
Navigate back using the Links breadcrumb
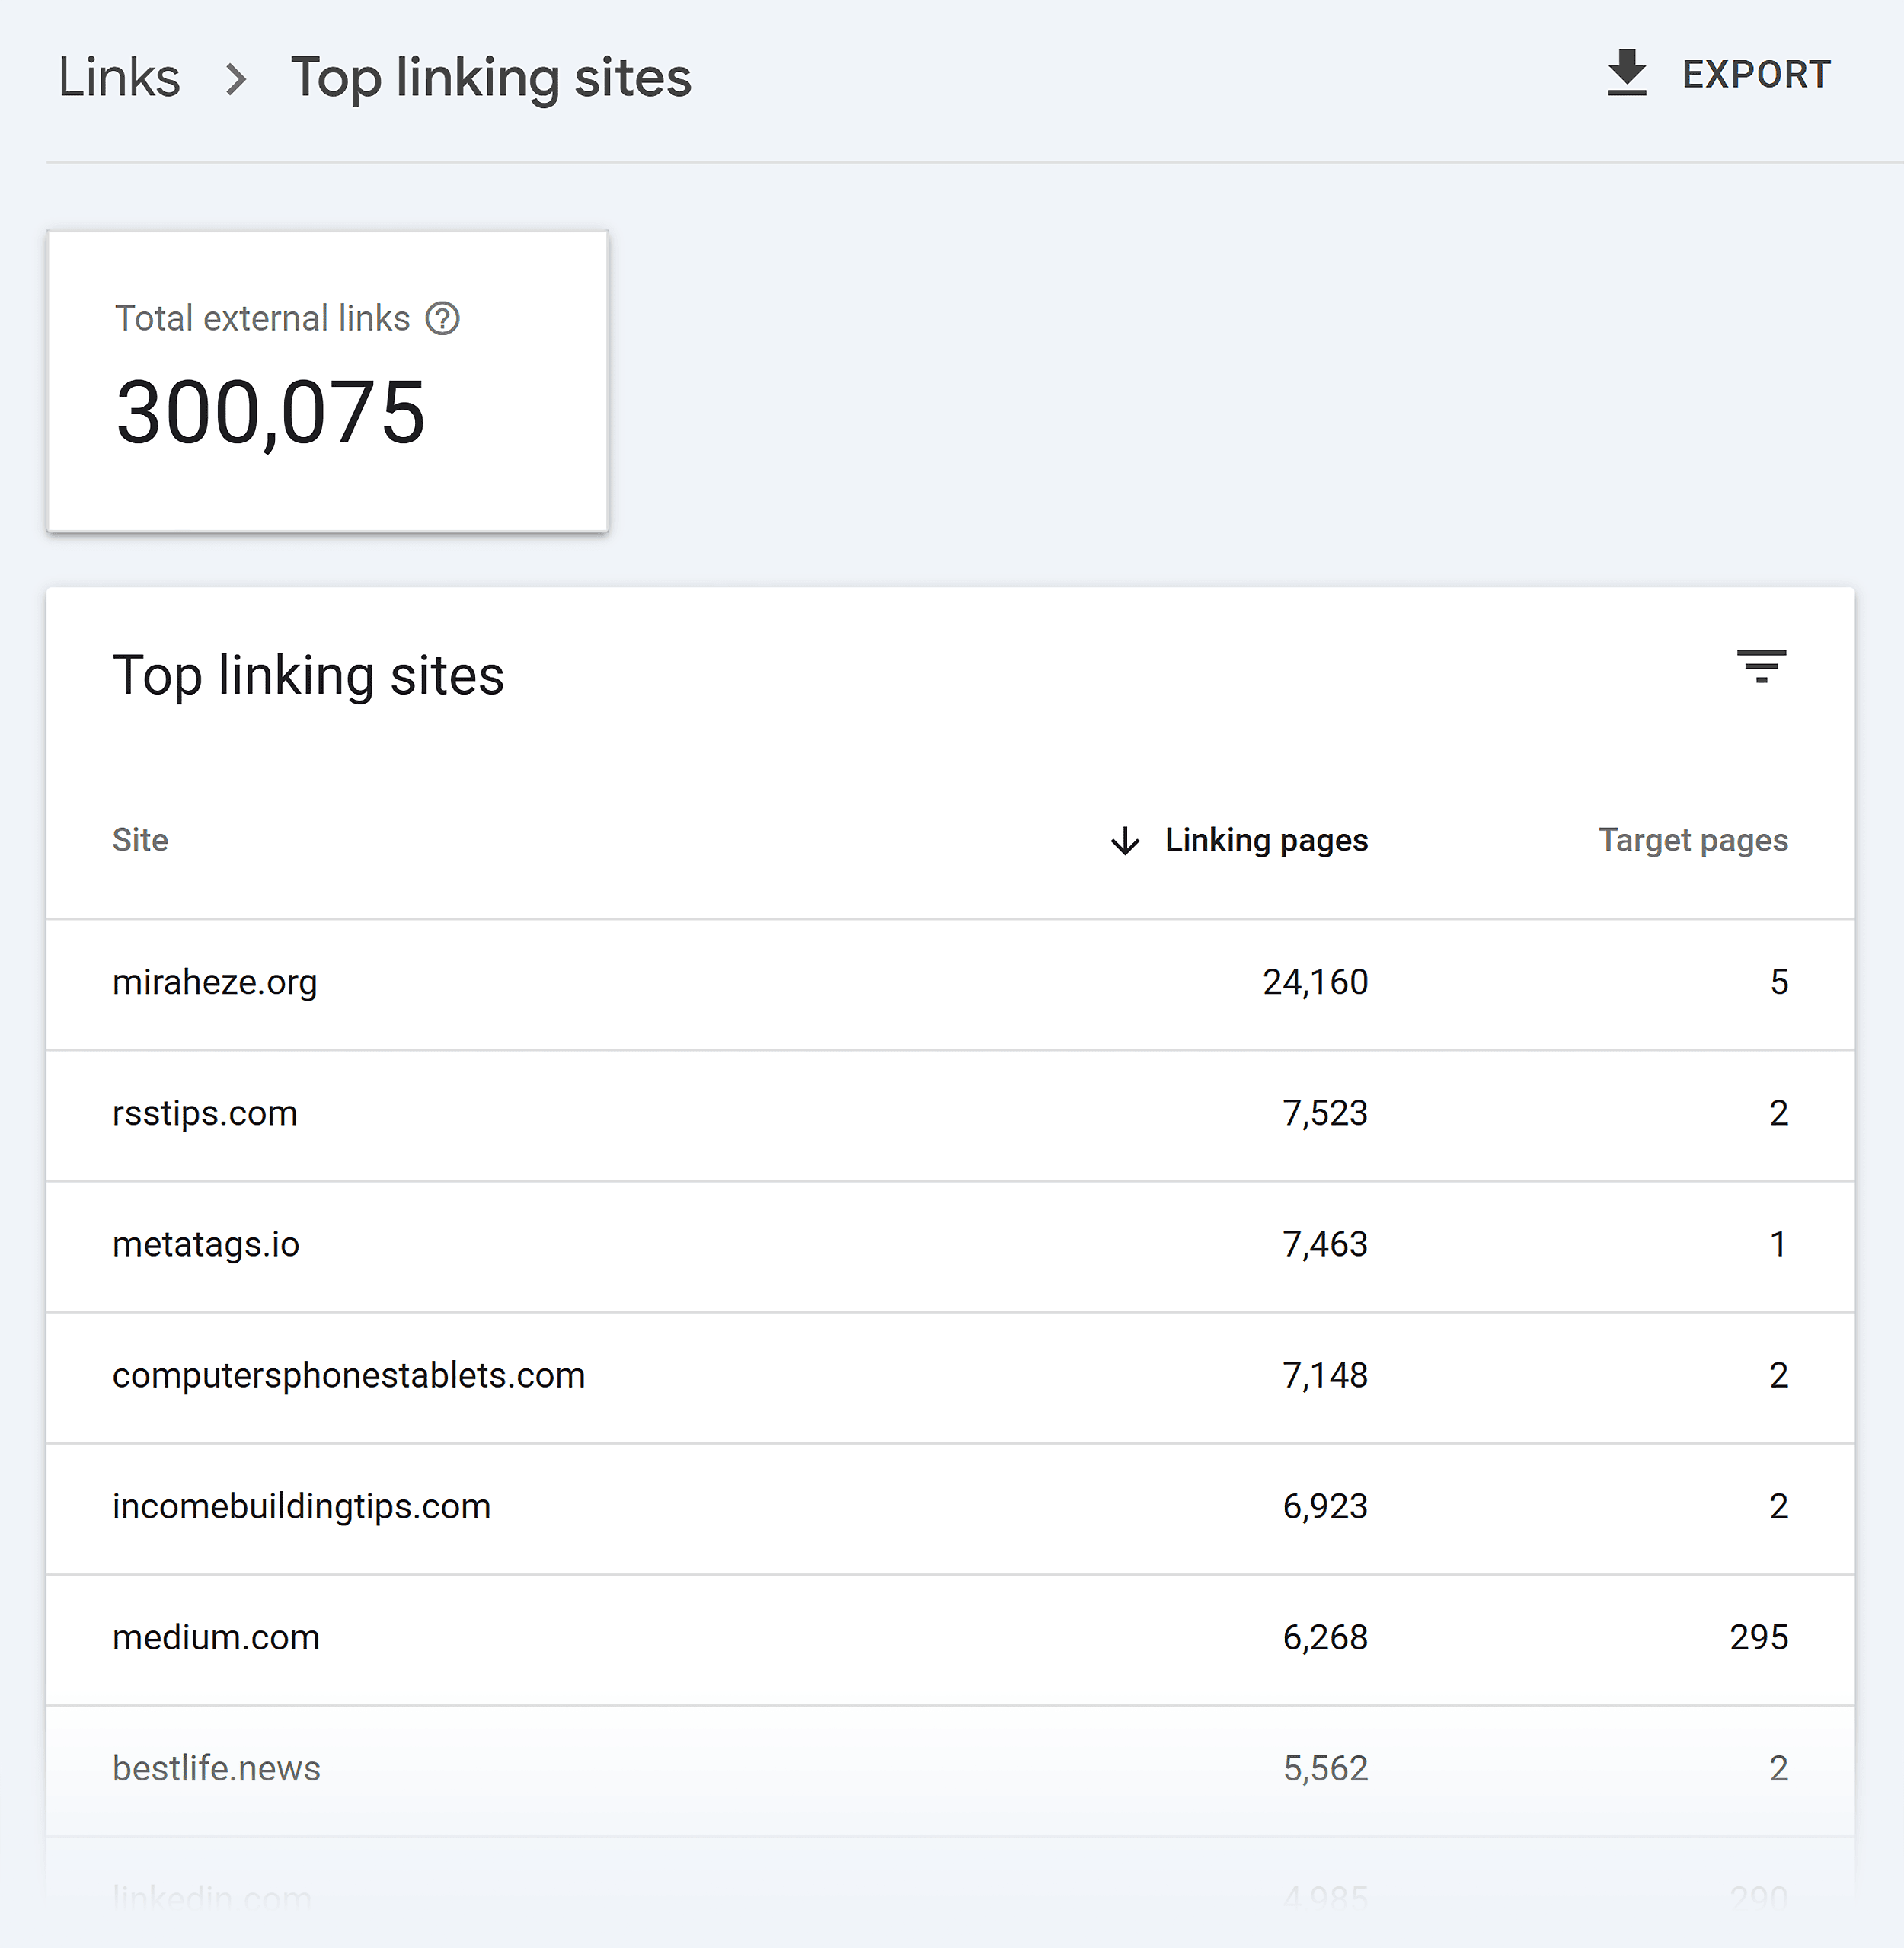(119, 78)
